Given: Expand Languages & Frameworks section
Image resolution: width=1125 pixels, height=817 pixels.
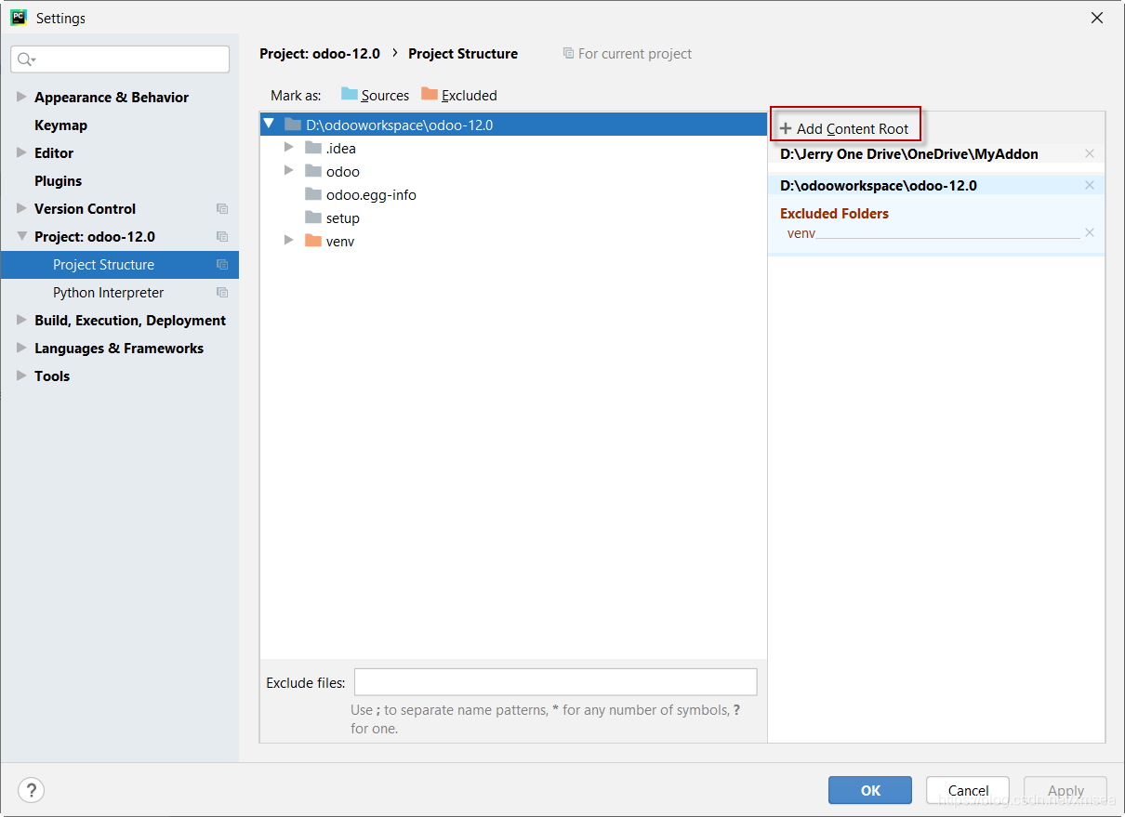Looking at the screenshot, I should tap(21, 348).
